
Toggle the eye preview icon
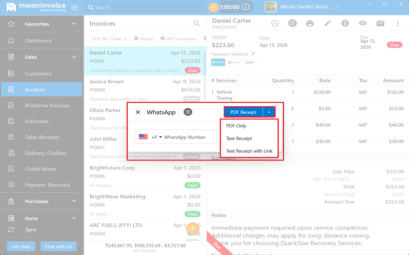click(362, 24)
